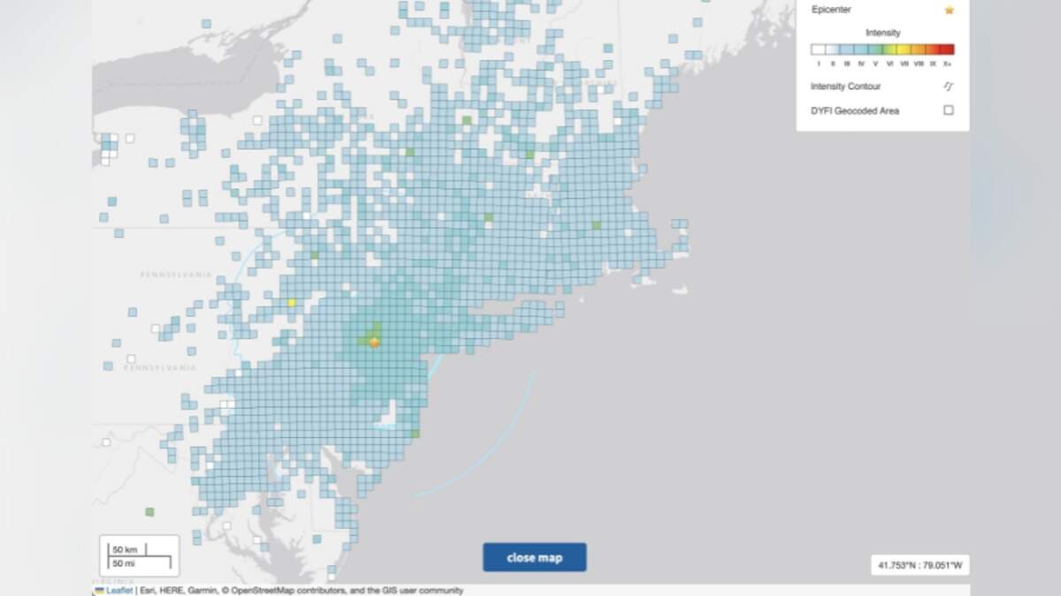Screen dimensions: 1061x596
Task: Click the Epicenter label in the legend
Action: tap(831, 10)
